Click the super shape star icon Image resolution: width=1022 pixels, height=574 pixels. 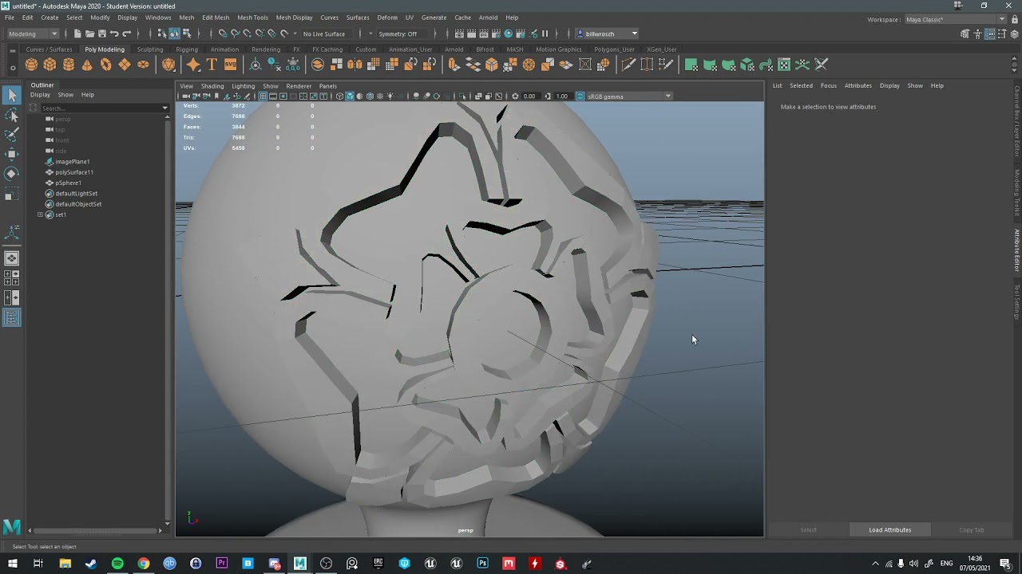point(193,65)
